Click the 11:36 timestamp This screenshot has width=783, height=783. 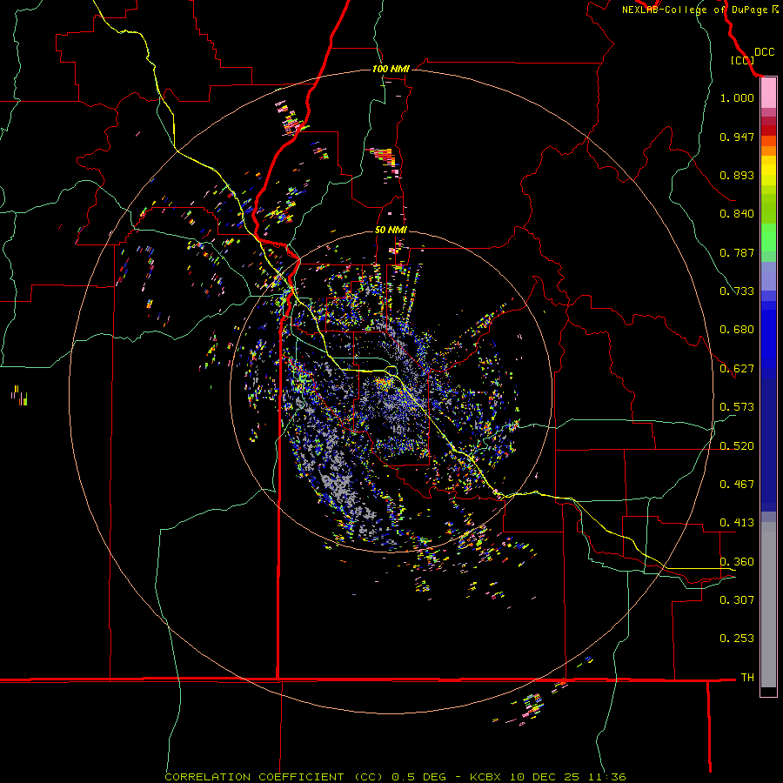point(607,777)
